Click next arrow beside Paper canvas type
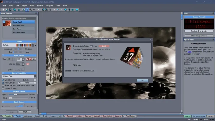Screen dimensions: 215x121 (x=35, y=83)
